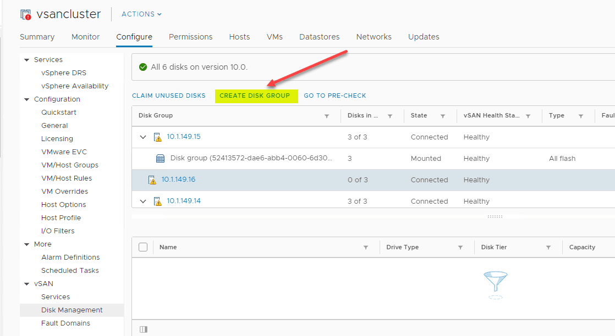Viewport: 615px width, 336px height.
Task: Select Disk Management in the sidebar
Action: (x=72, y=310)
